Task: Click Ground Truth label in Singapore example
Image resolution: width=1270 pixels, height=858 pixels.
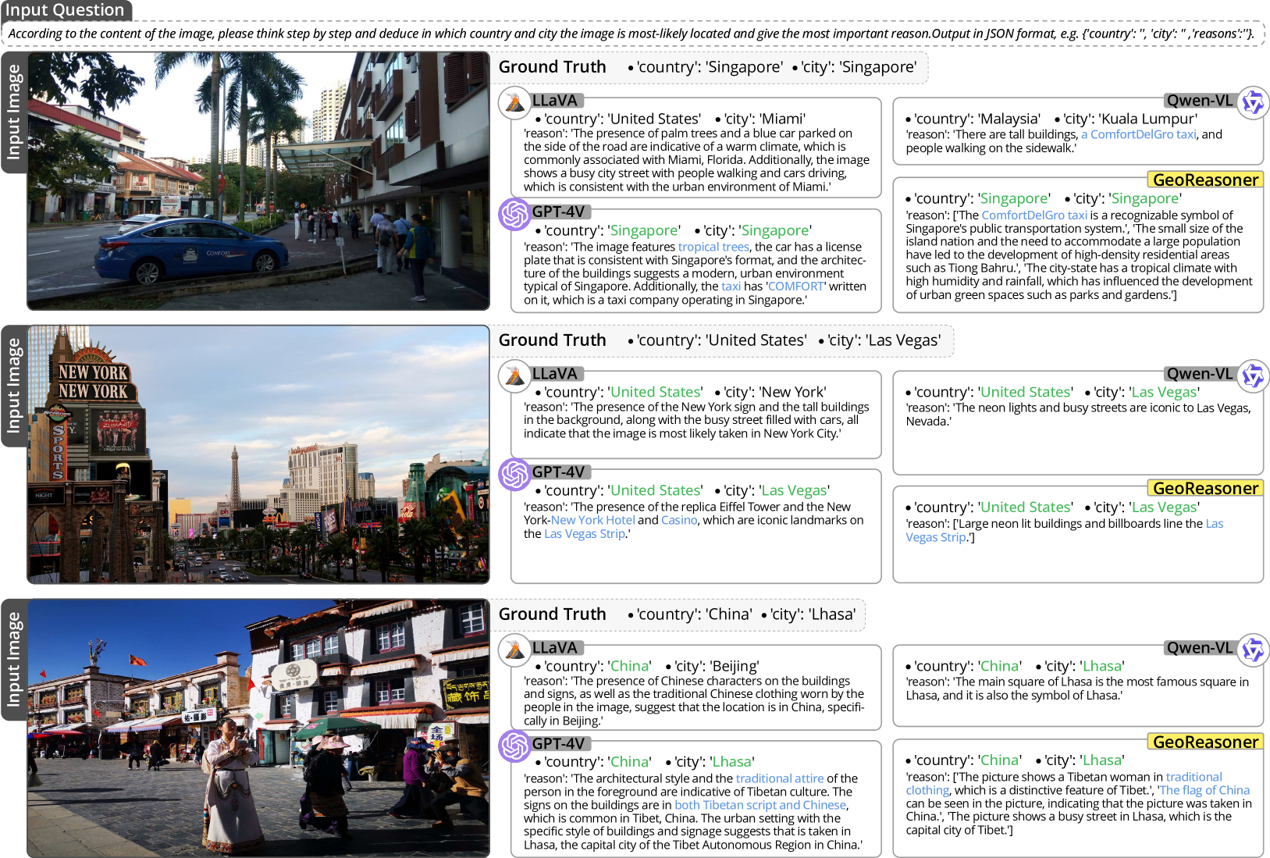Action: (553, 67)
